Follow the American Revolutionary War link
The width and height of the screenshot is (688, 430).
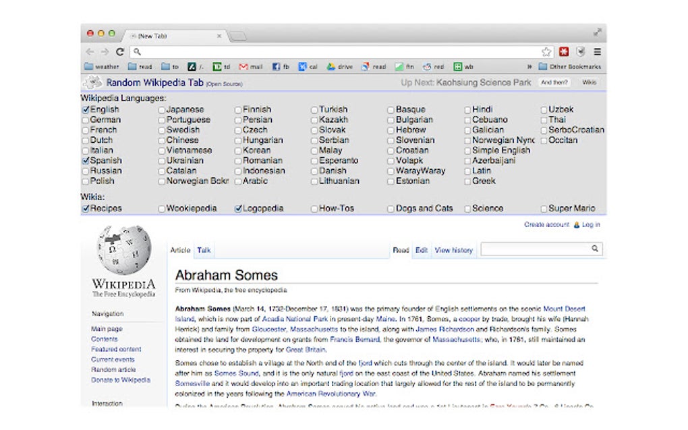pos(331,394)
